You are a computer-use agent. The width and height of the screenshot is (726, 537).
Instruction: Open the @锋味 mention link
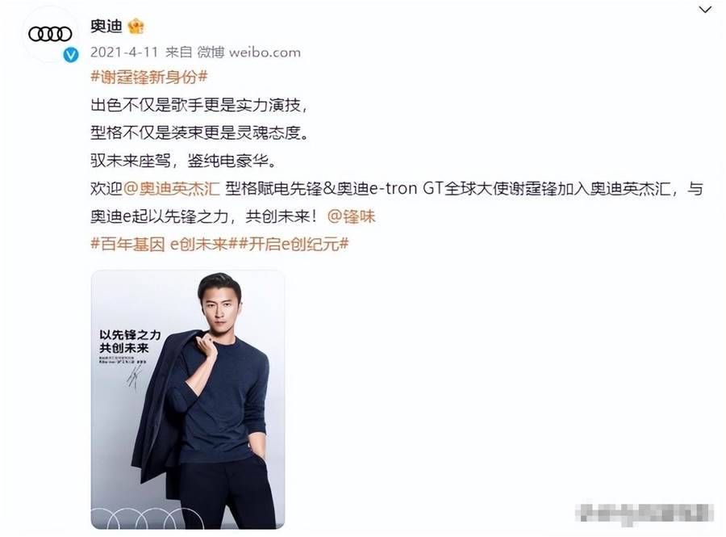pyautogui.click(x=351, y=216)
